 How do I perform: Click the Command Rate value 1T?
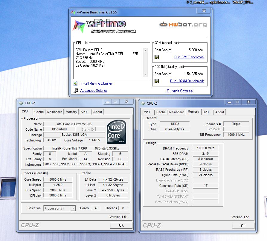tap(205, 185)
